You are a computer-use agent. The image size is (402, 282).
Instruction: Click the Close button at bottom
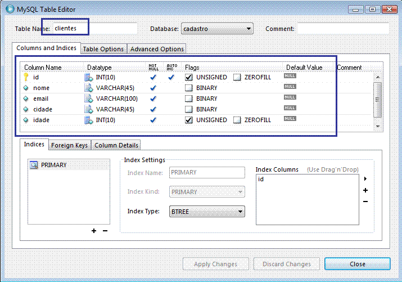(x=358, y=264)
